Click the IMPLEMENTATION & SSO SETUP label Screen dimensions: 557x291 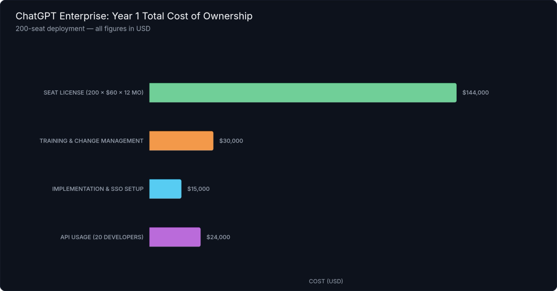98,189
